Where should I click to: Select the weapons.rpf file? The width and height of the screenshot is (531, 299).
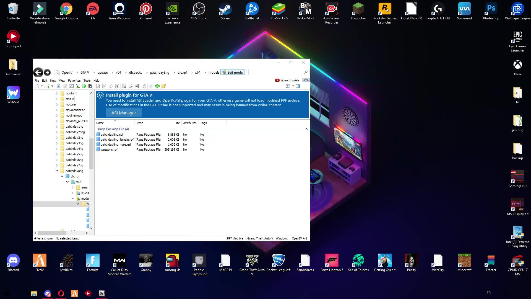pos(109,149)
